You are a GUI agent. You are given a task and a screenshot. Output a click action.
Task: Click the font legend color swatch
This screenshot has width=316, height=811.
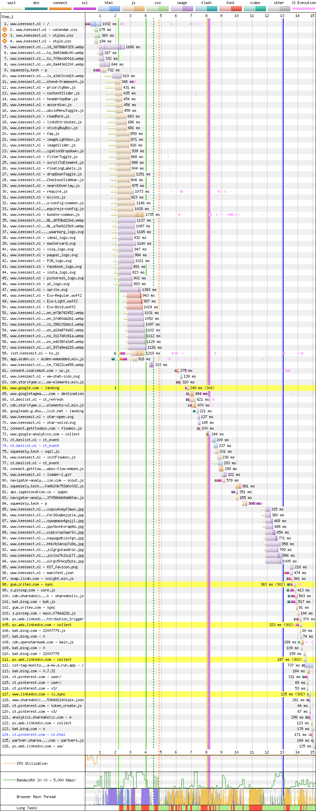click(230, 8)
